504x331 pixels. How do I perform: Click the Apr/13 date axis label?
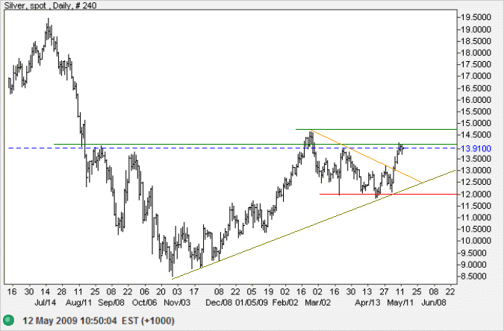(367, 303)
